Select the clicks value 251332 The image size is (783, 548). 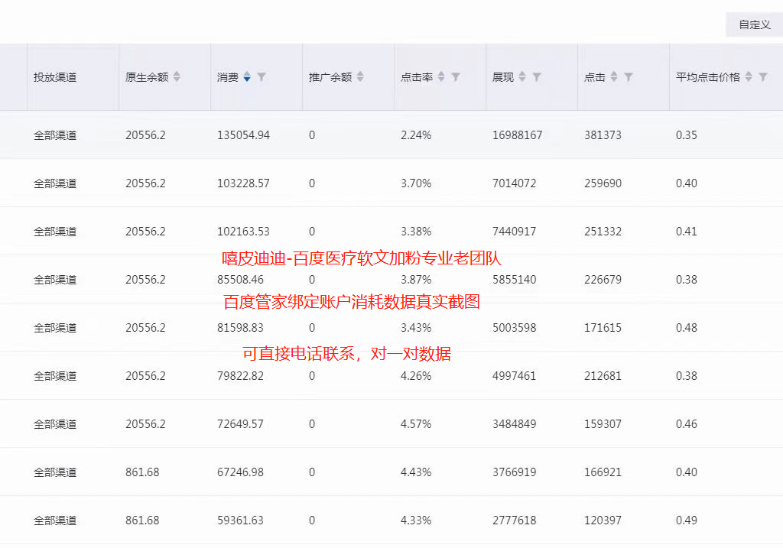[603, 232]
